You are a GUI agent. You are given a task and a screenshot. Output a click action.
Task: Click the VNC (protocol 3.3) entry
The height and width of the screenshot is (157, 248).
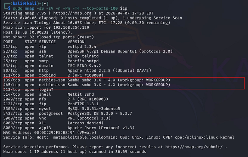89,118
